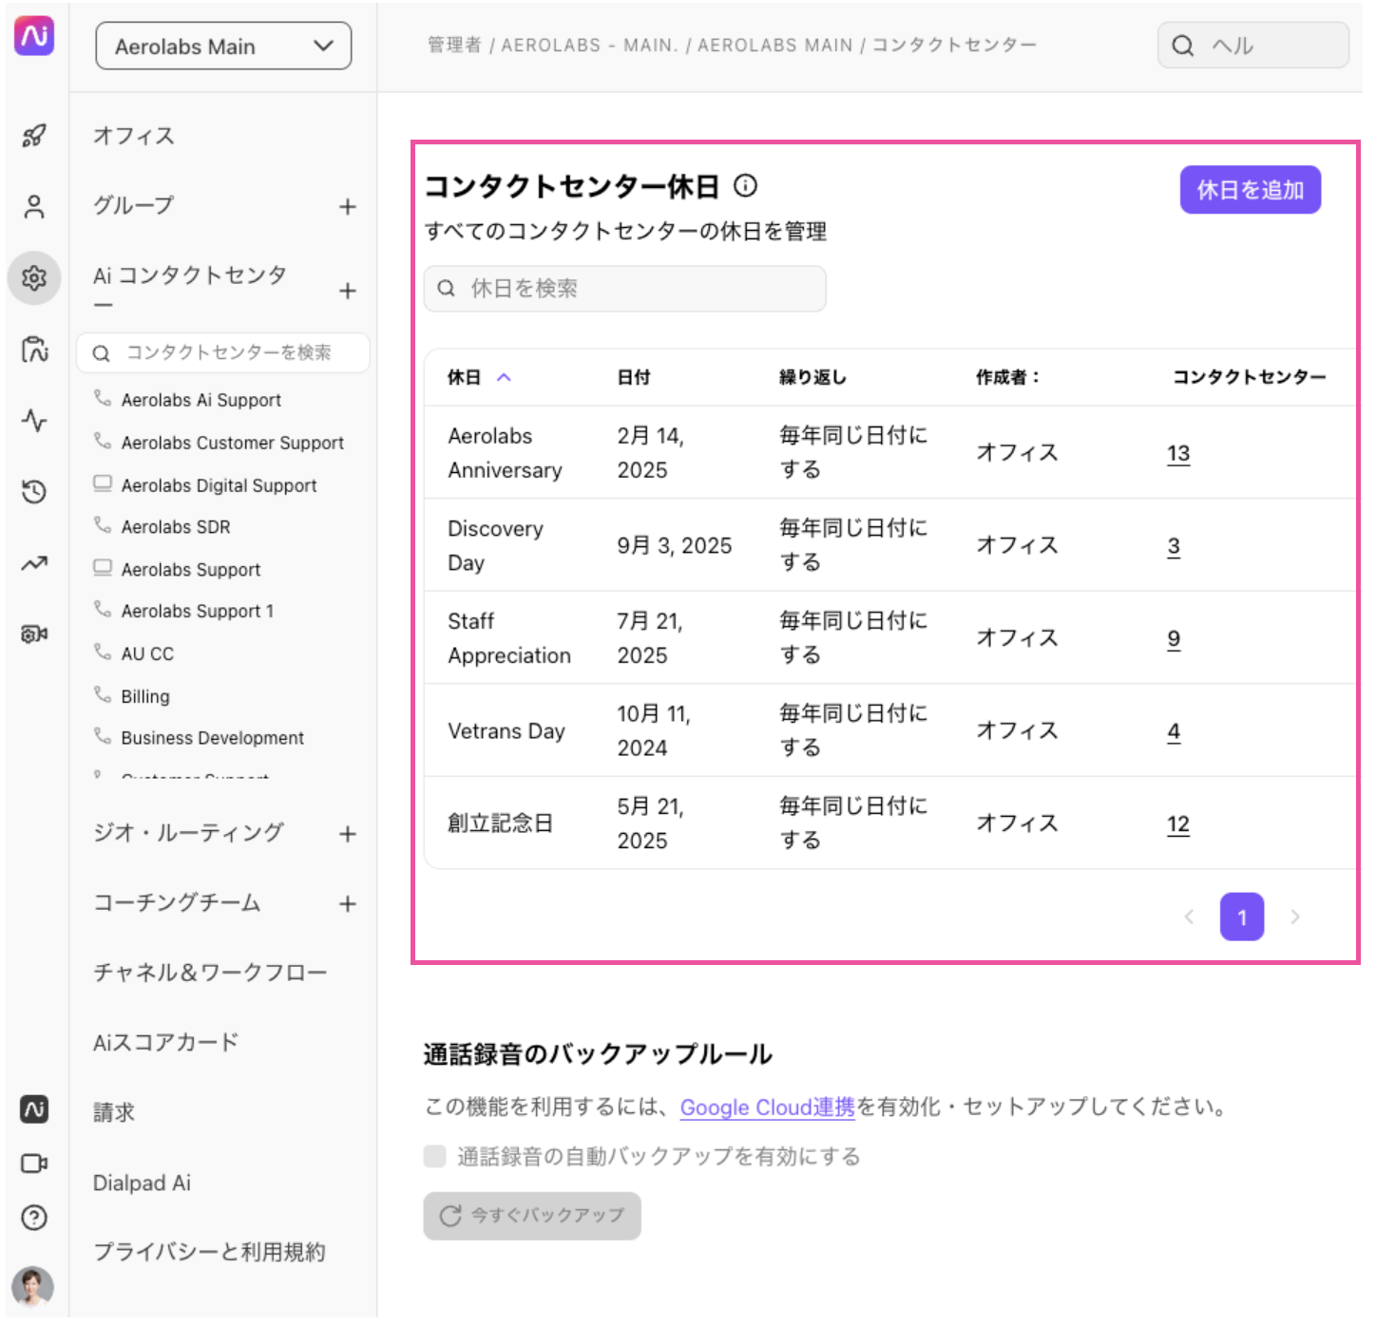Select Aerolabs Customer Support contact center
The height and width of the screenshot is (1324, 1395).
click(x=233, y=443)
